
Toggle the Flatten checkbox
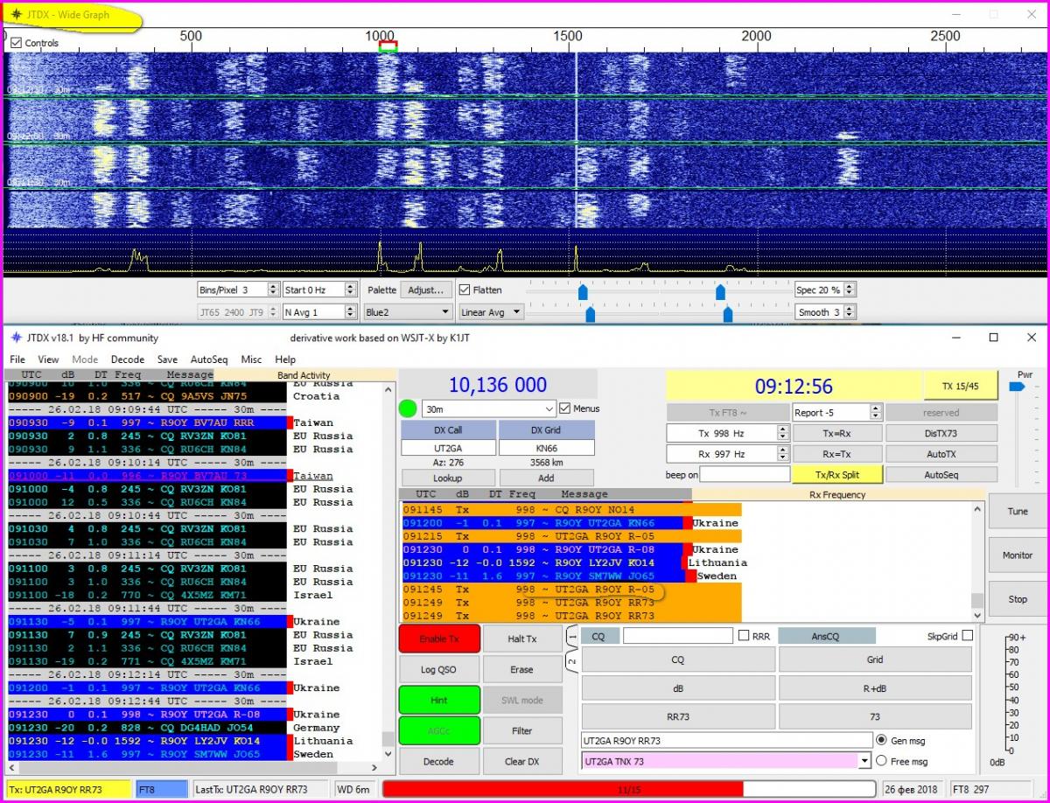[x=465, y=290]
